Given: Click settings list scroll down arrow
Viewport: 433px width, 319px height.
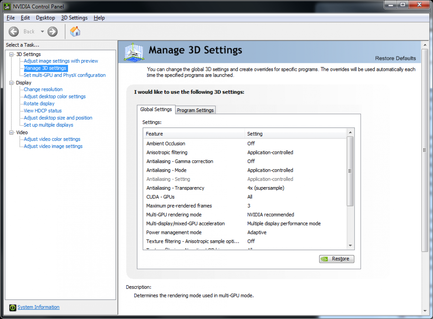Looking at the screenshot, I should coord(350,246).
